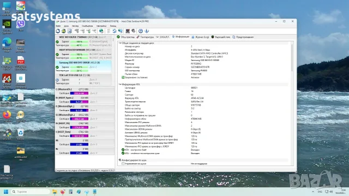Viewport: 349px width, 196px height.
Task: Click the magnifier disk toolbar icon
Action: click(x=133, y=31)
